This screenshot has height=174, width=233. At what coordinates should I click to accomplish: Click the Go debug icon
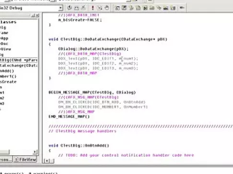(x=100, y=8)
